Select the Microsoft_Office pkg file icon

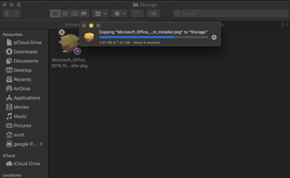point(69,43)
